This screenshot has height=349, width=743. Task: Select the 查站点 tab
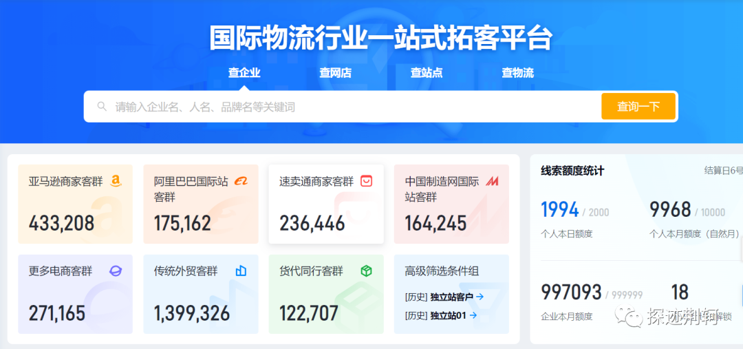[427, 72]
